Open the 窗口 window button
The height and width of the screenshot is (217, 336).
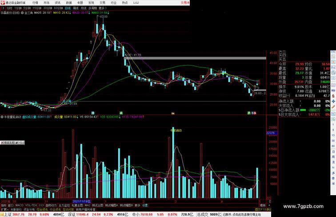pos(11,205)
